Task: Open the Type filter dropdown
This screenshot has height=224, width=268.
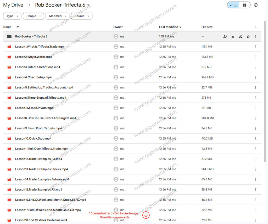Action: (12, 16)
